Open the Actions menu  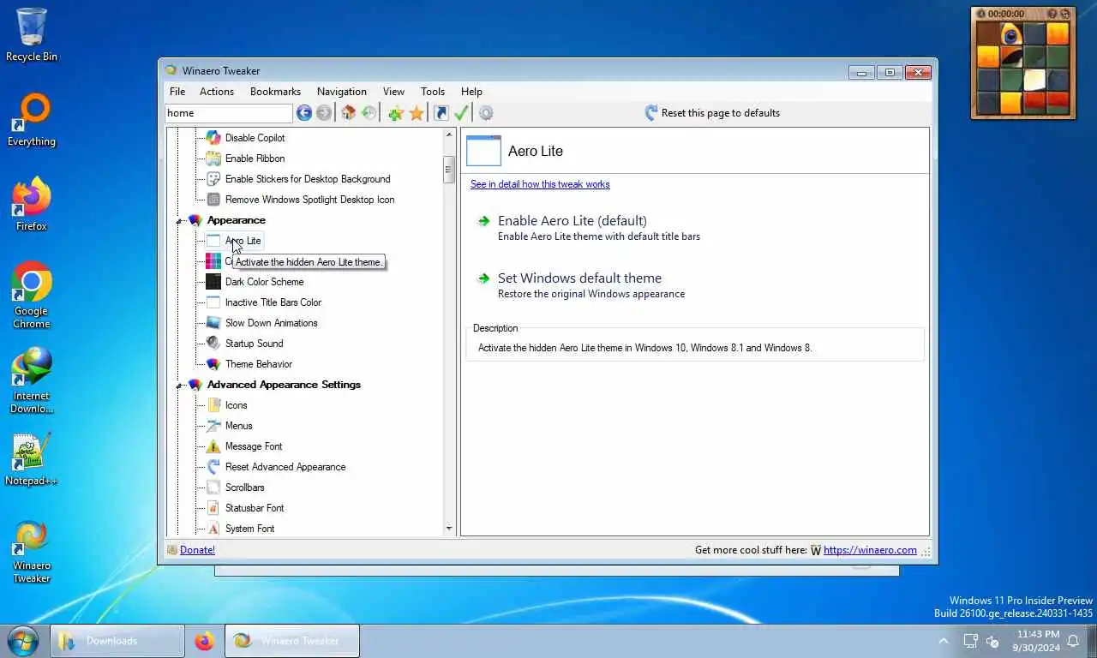tap(217, 92)
